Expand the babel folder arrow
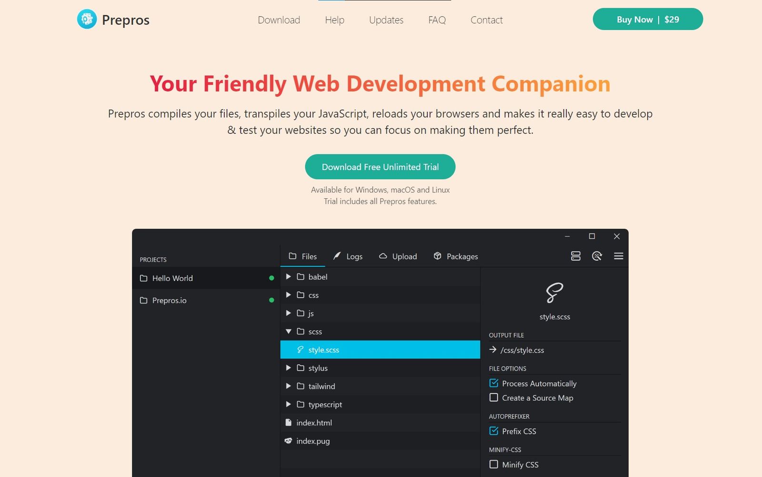Screen dimensions: 762x477 [x=288, y=277]
